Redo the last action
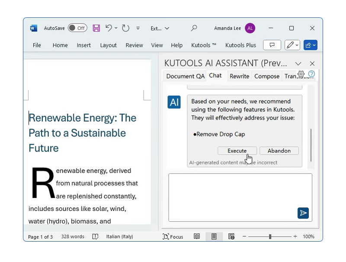Viewport: 346px width, 262px height. (x=125, y=28)
